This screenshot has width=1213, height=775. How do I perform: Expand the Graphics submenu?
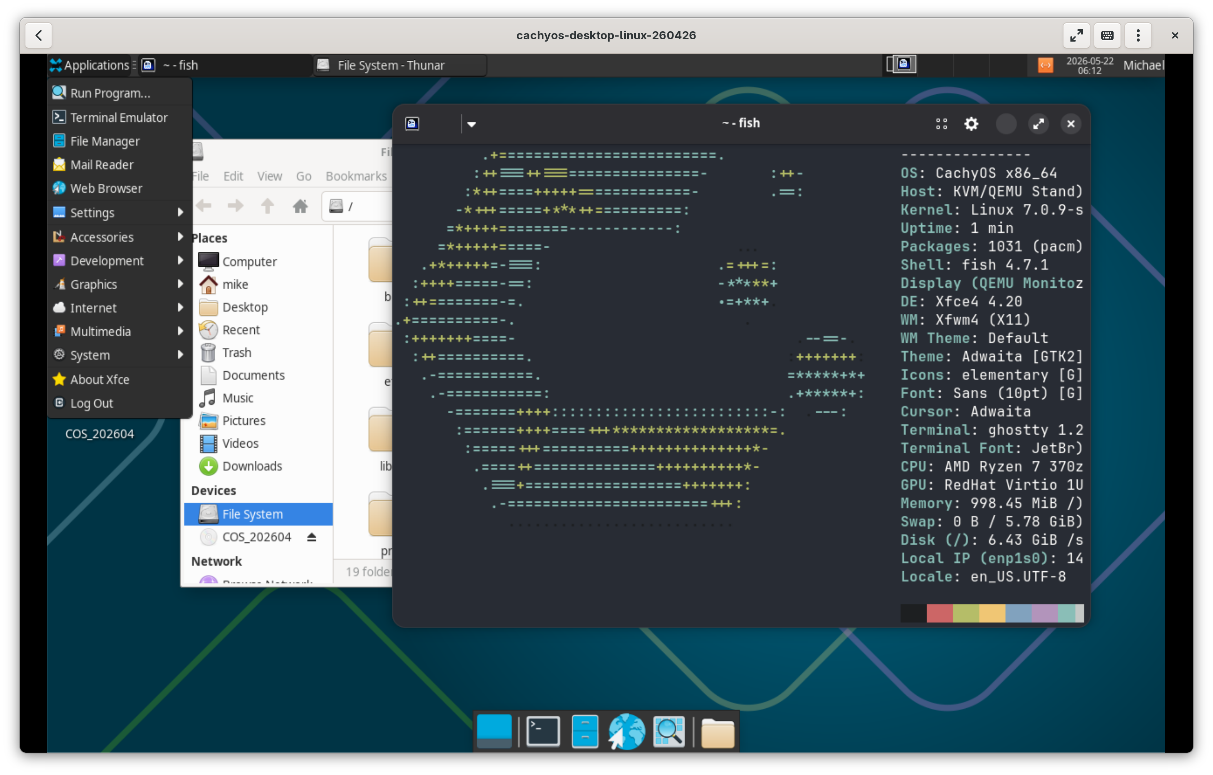[120, 284]
